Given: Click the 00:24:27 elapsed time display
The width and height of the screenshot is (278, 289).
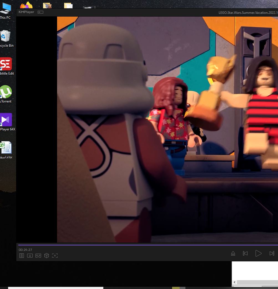Looking at the screenshot, I should [x=25, y=250].
